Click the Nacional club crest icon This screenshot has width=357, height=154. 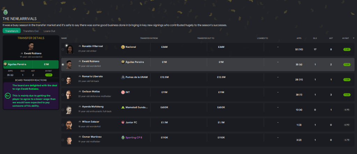tap(123, 47)
